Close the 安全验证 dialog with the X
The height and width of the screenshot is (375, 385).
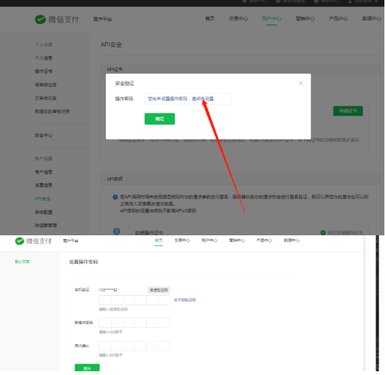tap(301, 83)
